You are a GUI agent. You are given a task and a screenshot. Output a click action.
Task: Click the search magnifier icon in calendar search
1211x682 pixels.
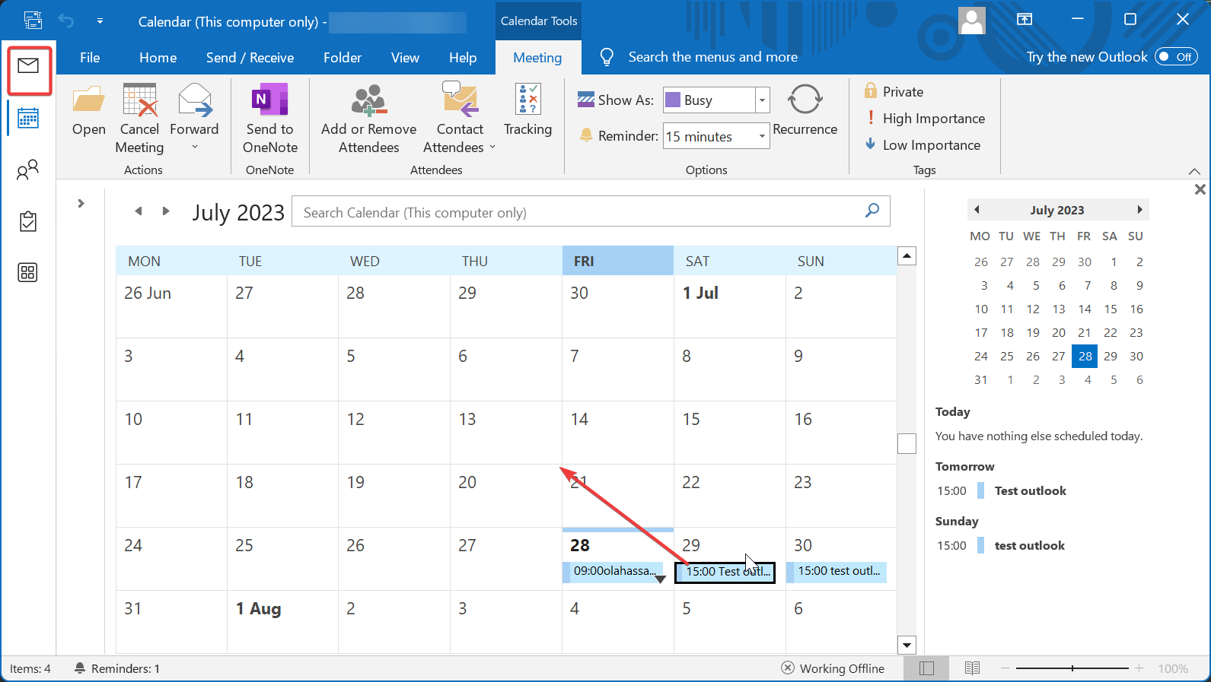pos(872,210)
